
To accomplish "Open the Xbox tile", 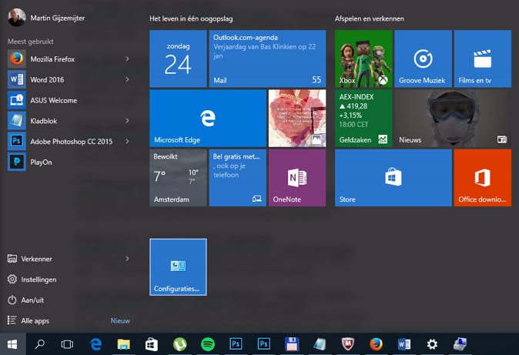I will [363, 59].
